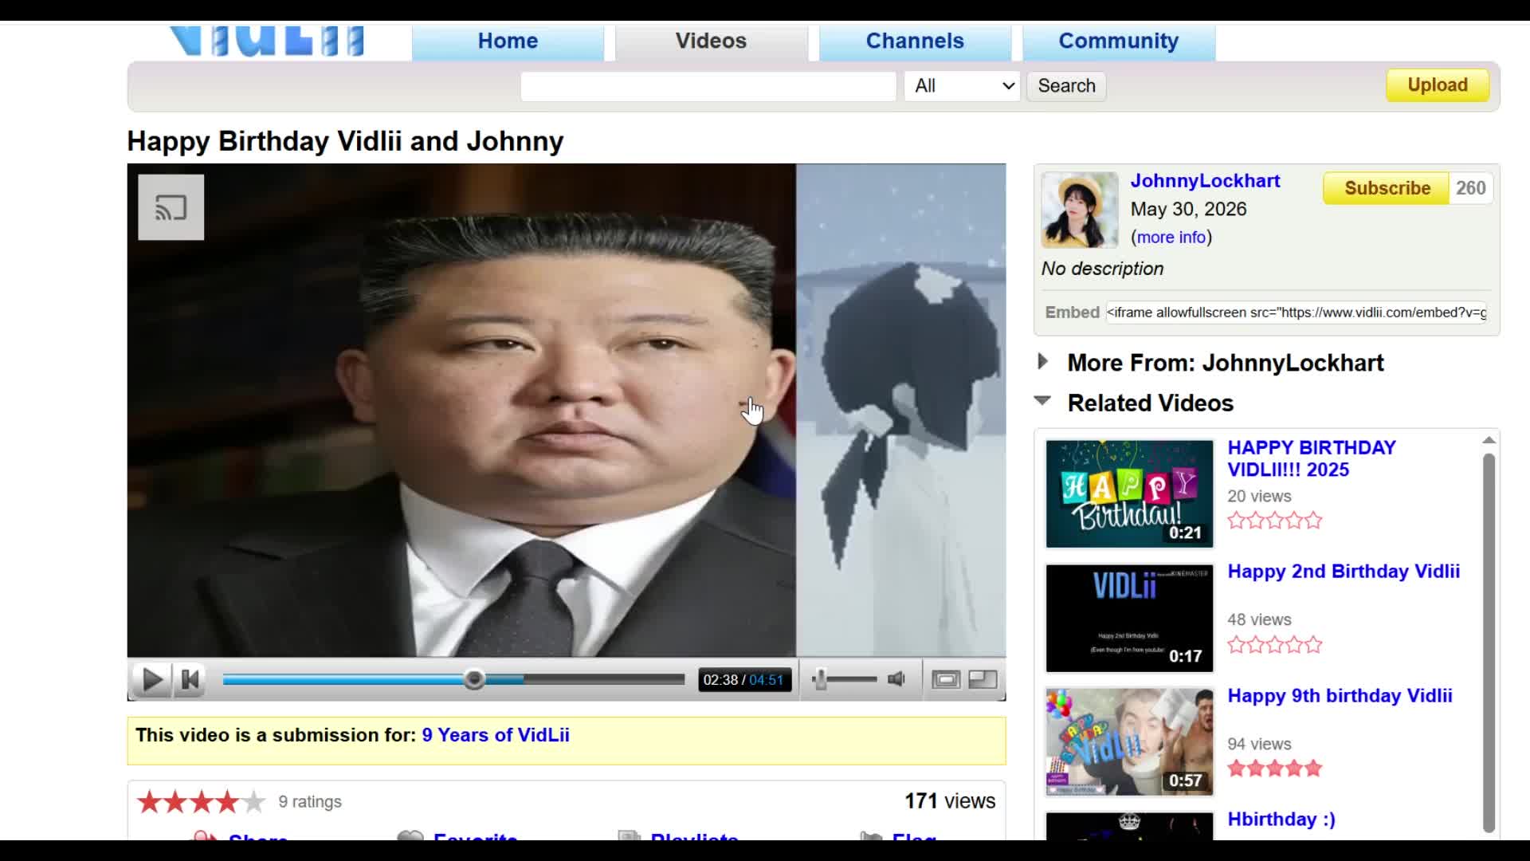Screen dimensions: 1530x861
Task: Open JohnnyLockhart's avatar picture
Action: point(1080,210)
